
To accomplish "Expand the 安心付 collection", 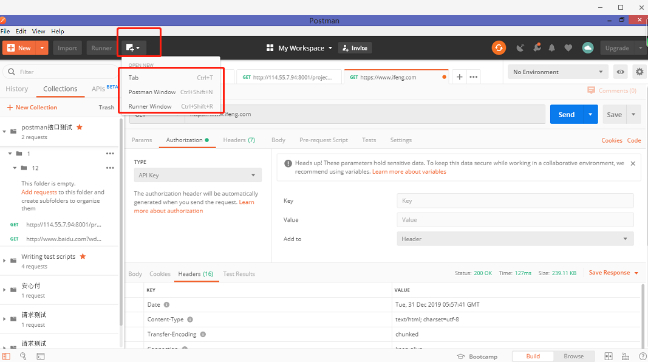I will pyautogui.click(x=4, y=290).
